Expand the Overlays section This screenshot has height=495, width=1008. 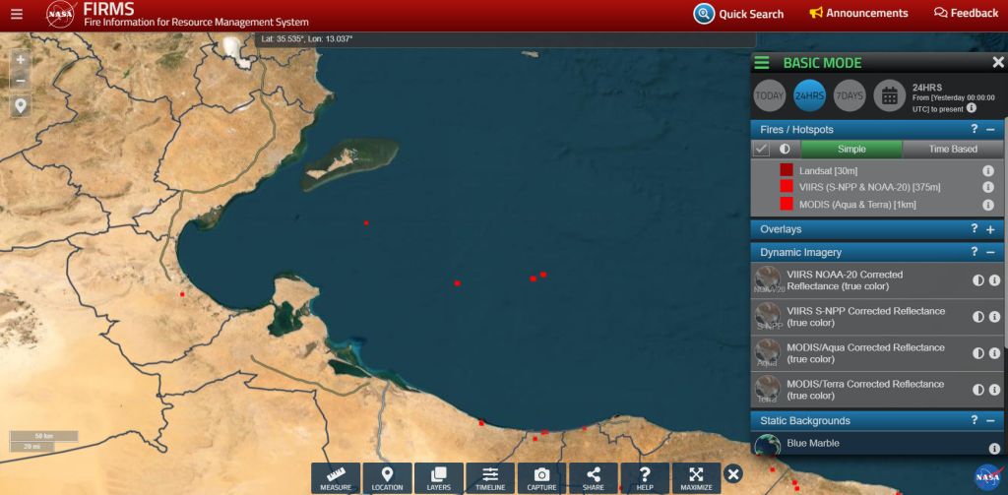pyautogui.click(x=990, y=229)
